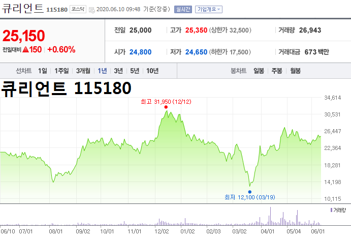Click the 선차트 label
This screenshot has width=351, height=241.
24,71
